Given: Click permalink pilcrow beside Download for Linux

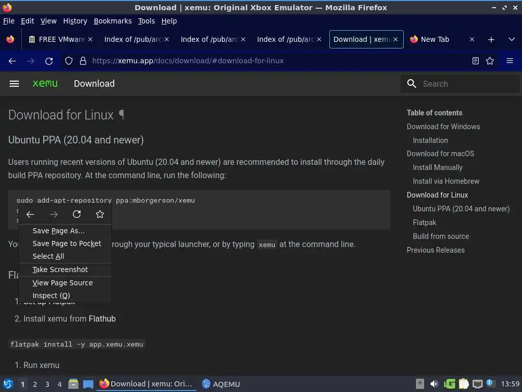Looking at the screenshot, I should pyautogui.click(x=122, y=115).
